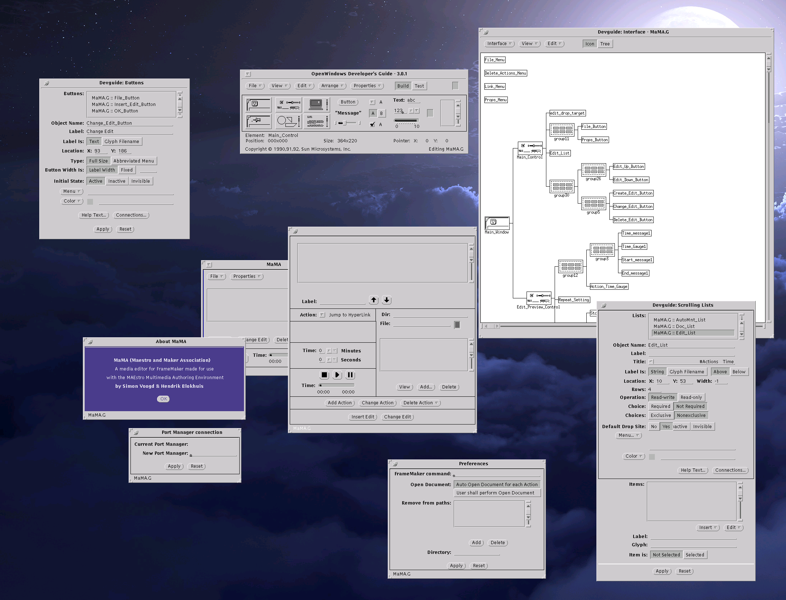Switch to Test mode in Developer's Guide
The image size is (786, 600).
click(419, 86)
